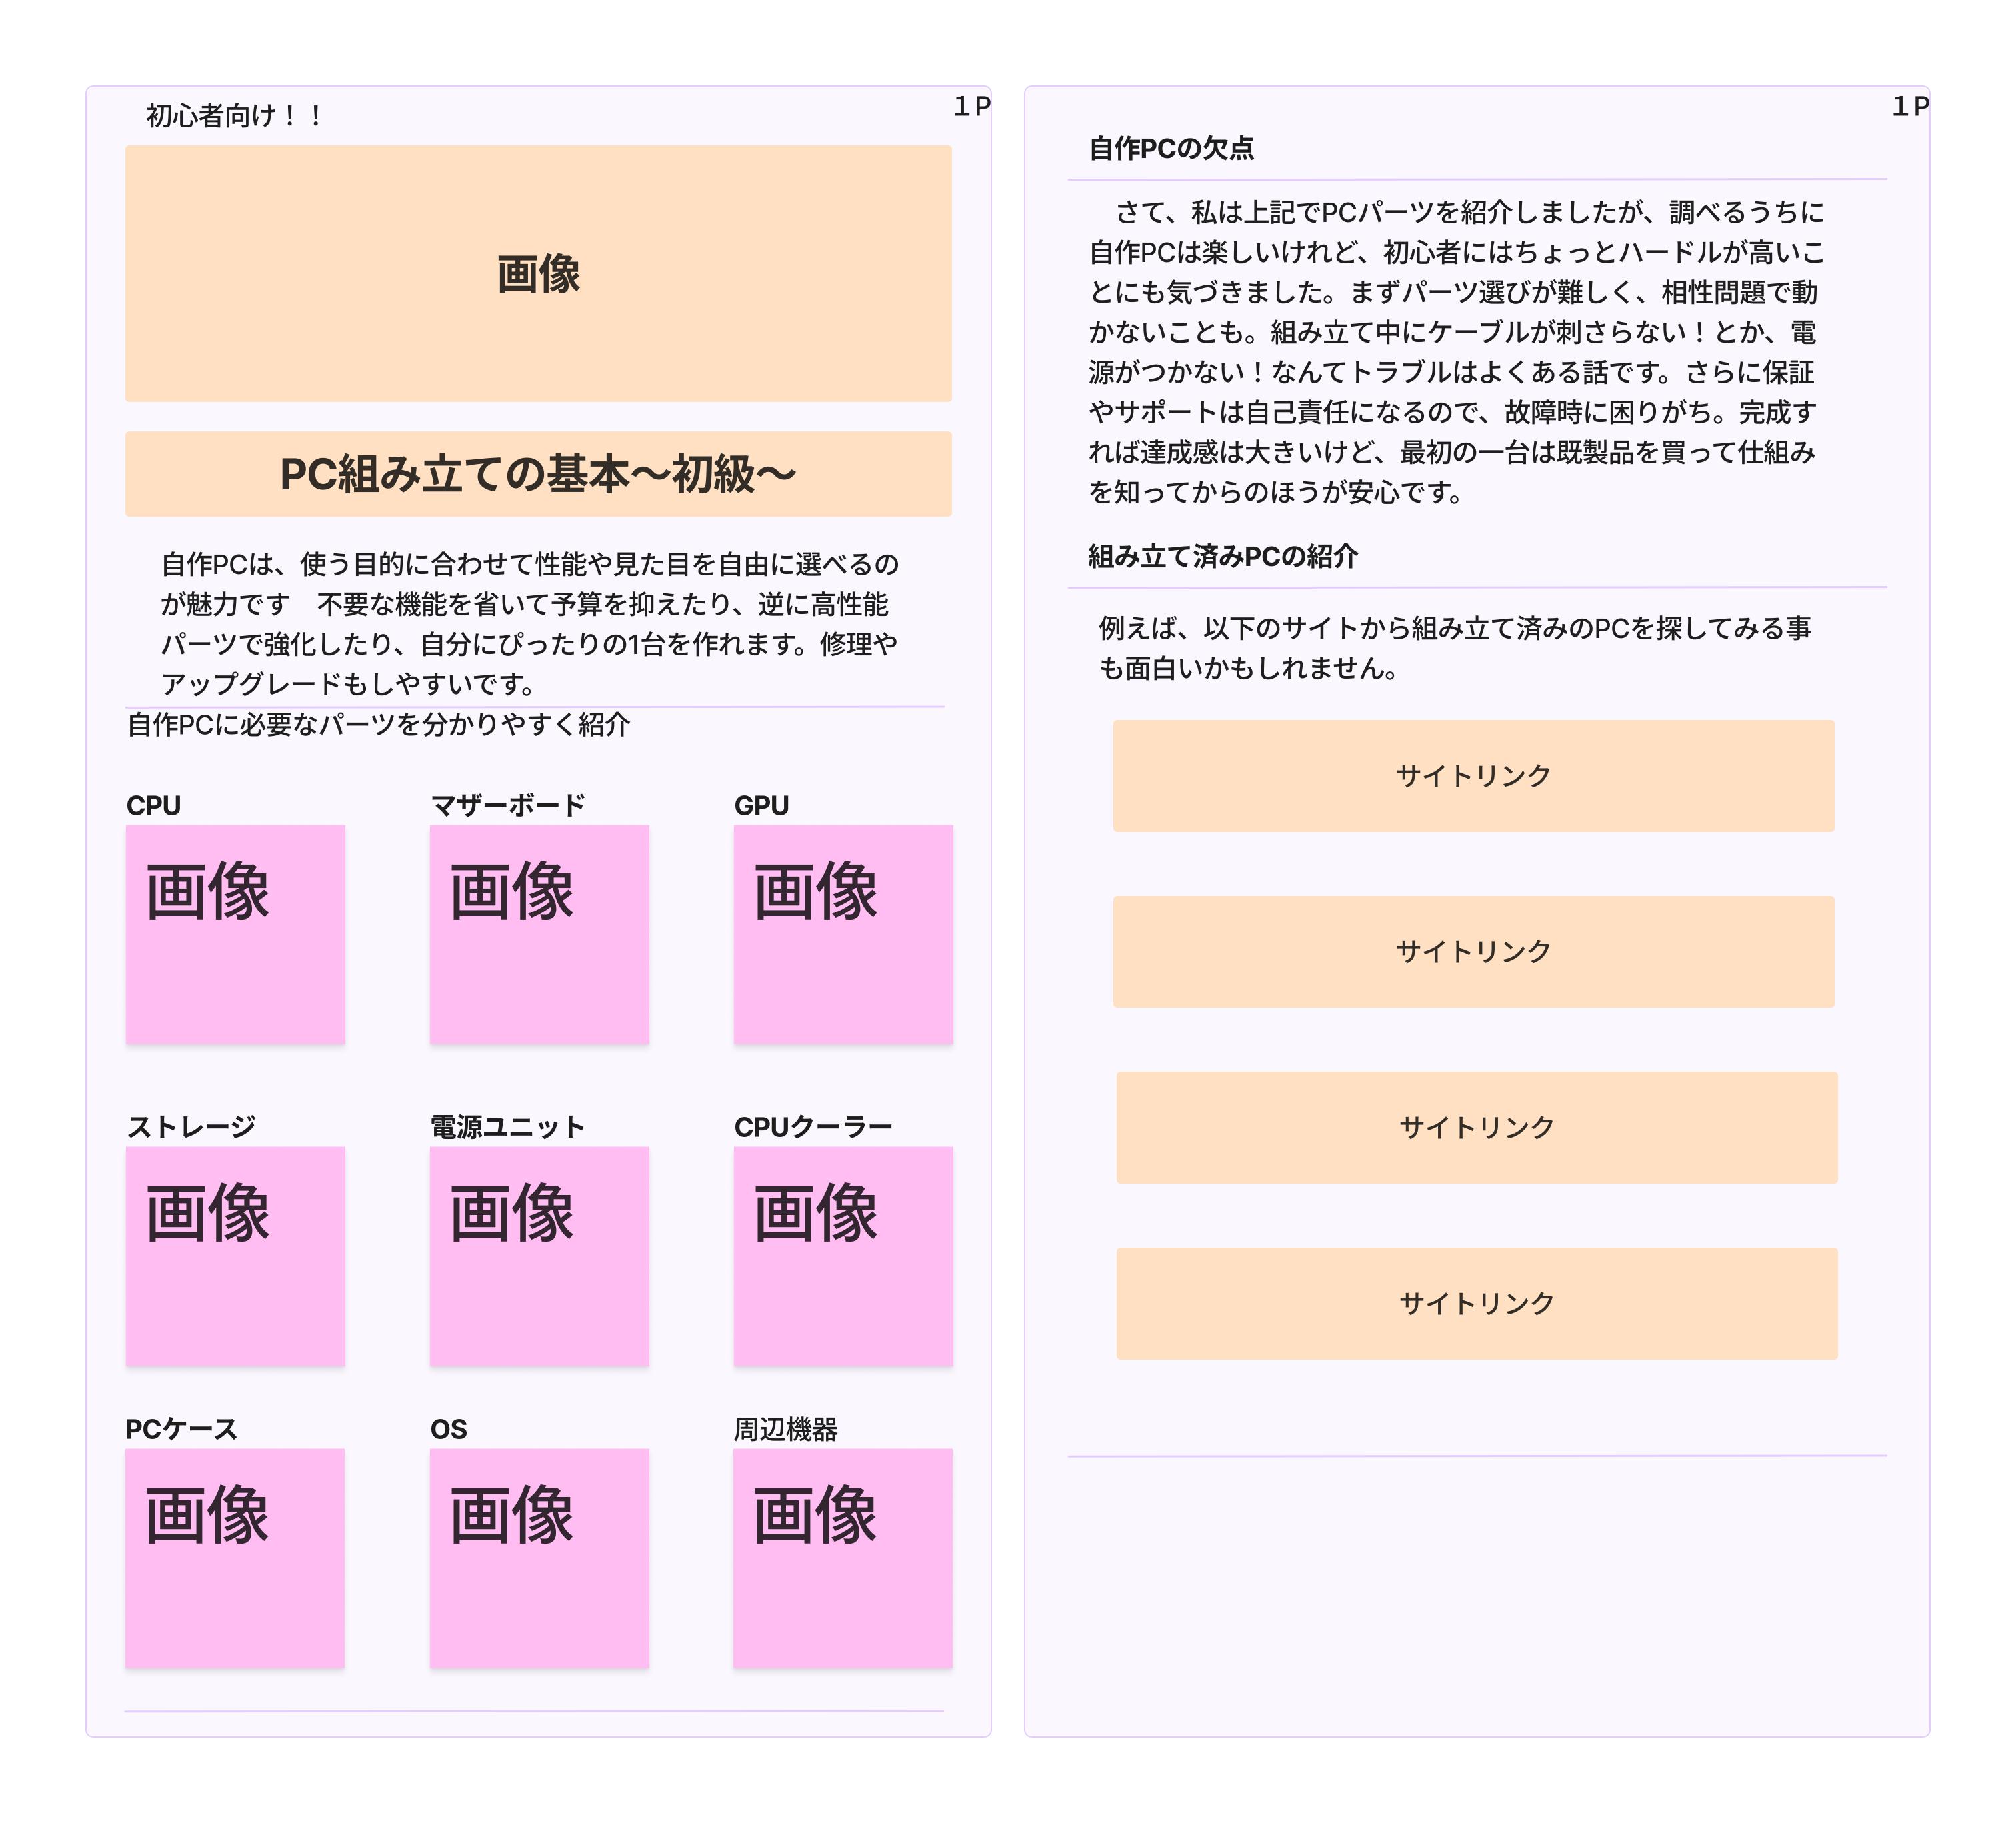Click the GPU image placeholder
Image resolution: width=2016 pixels, height=1823 pixels.
click(x=843, y=934)
